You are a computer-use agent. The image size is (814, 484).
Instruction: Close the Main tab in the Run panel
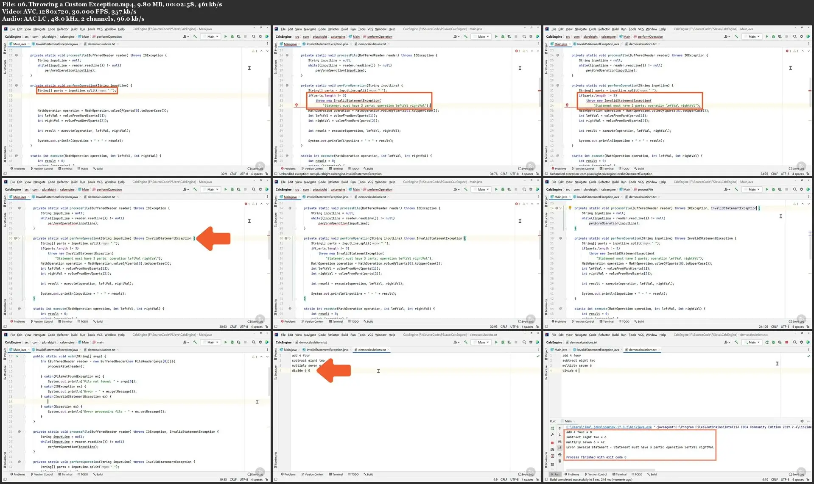tap(574, 421)
